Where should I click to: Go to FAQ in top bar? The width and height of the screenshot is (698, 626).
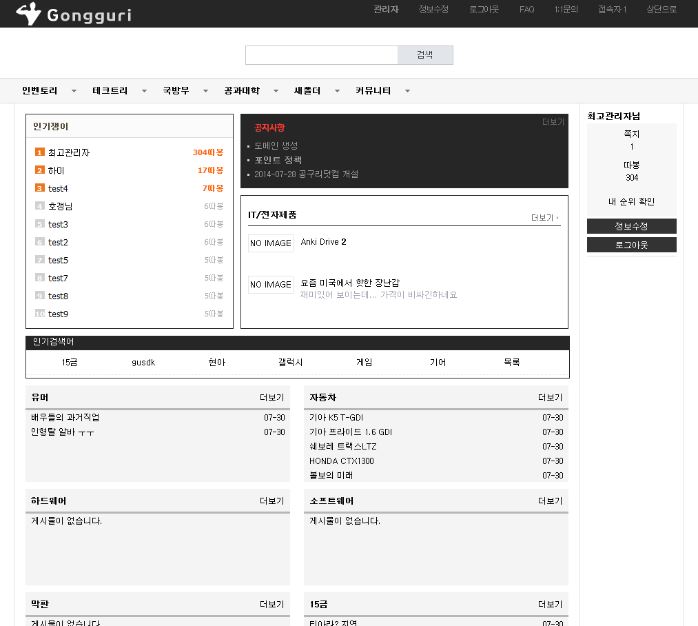click(526, 10)
